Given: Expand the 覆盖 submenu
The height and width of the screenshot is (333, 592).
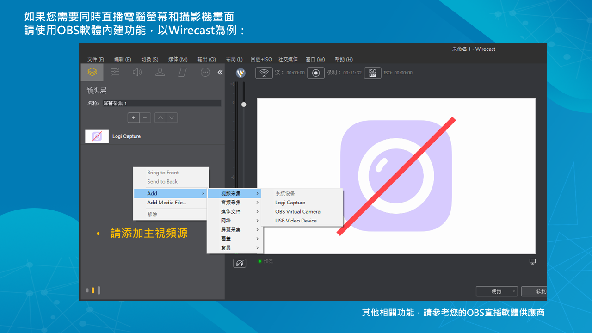Looking at the screenshot, I should point(234,239).
